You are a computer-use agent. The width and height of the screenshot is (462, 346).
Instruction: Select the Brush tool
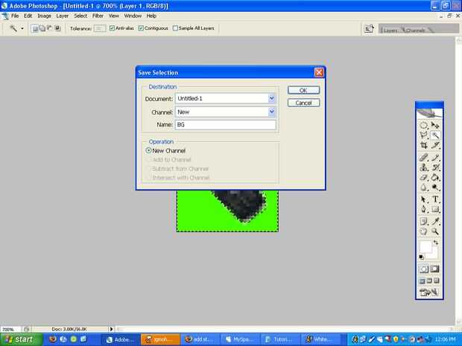(435, 158)
